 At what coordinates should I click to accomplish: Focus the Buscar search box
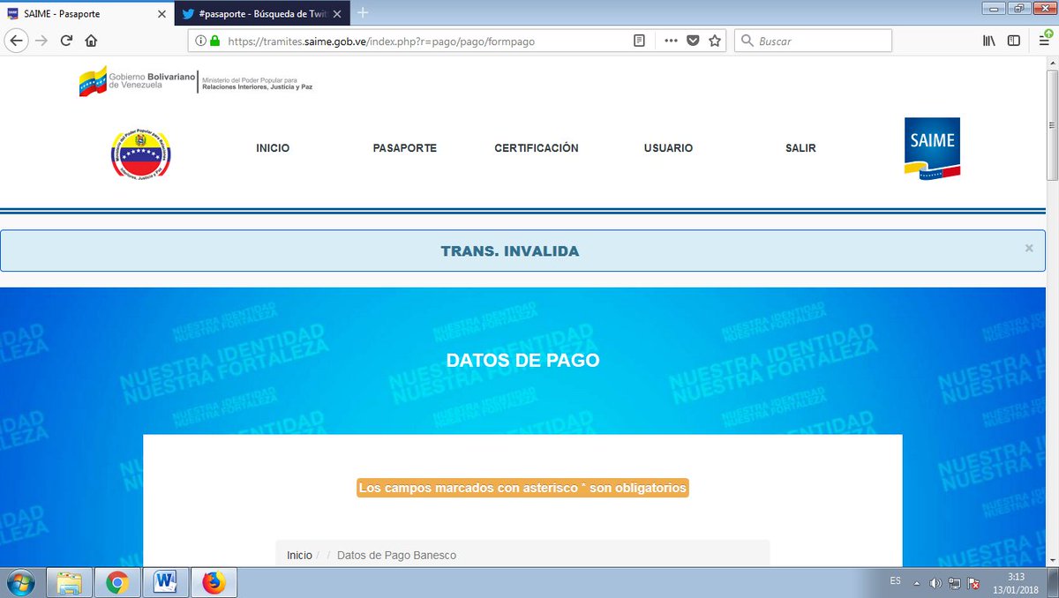813,41
